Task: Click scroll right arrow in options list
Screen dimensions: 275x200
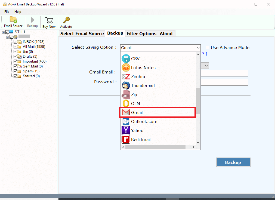Action: tap(193, 147)
